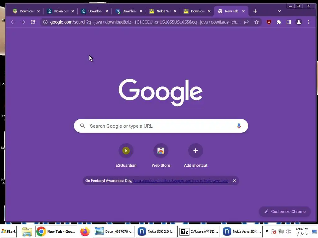Open the Daco_4367076 image viewer taskbar item
The height and width of the screenshot is (238, 318).
114,231
